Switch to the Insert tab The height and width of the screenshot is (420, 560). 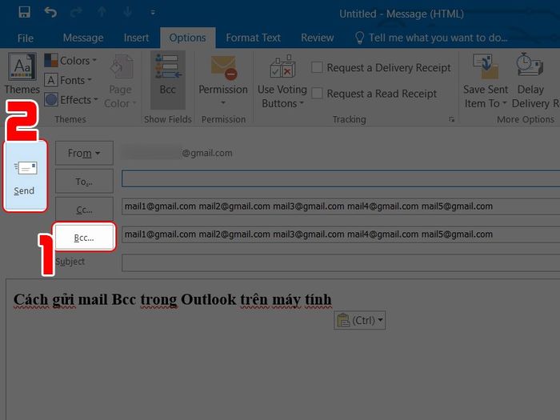(136, 38)
